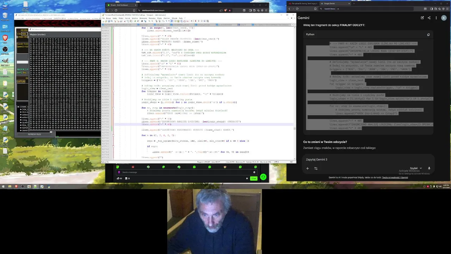
Task: Reload the Gemini browser page
Action: click(x=297, y=9)
